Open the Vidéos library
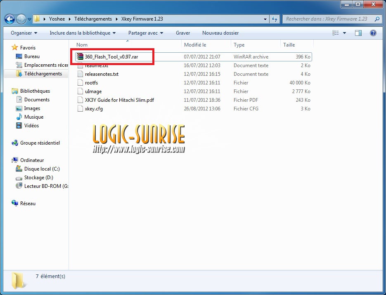The width and height of the screenshot is (386, 295). pos(31,126)
